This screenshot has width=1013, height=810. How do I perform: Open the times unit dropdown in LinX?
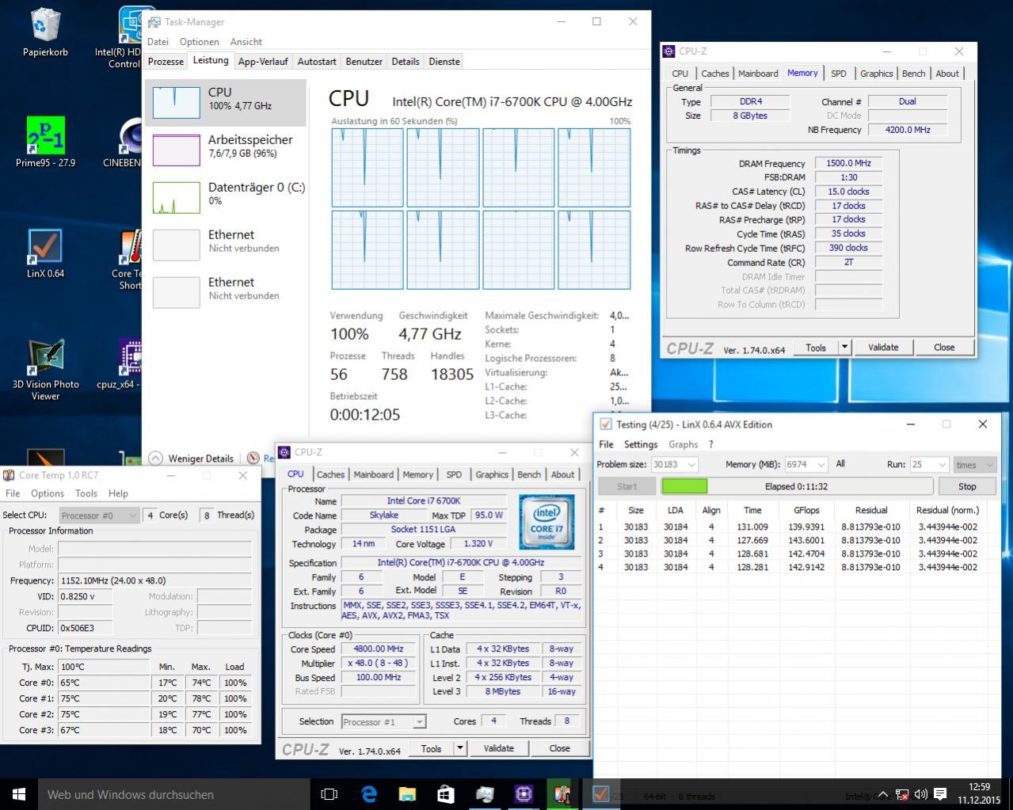tap(974, 465)
